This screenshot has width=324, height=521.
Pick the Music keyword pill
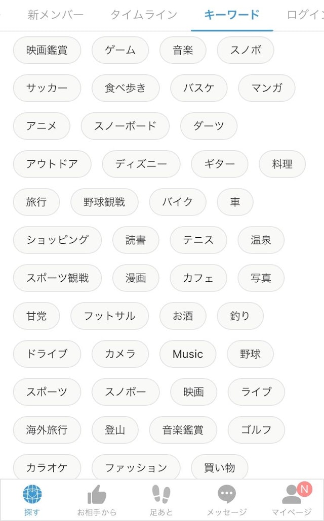187,354
